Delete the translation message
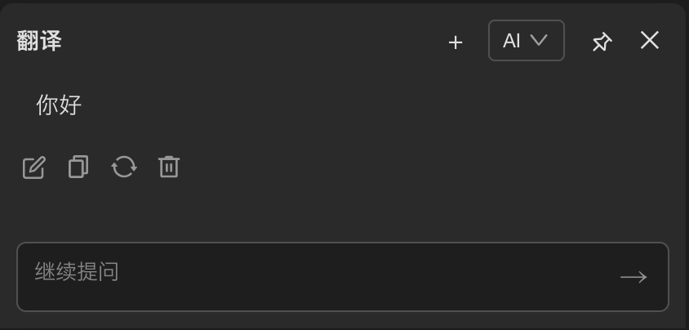The height and width of the screenshot is (330, 689). 169,167
